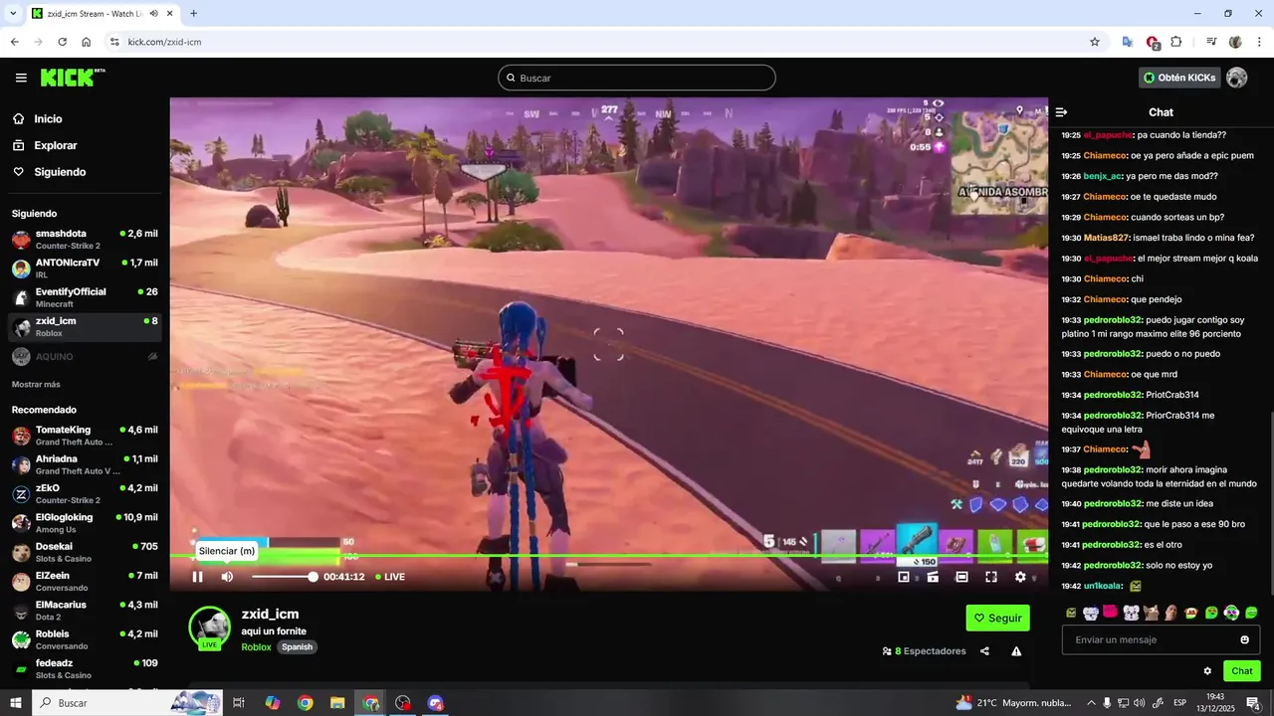
Task: Open the recommended ElGlogloking channel
Action: [85, 523]
